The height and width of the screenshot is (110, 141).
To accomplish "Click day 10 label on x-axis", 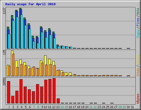I will click(45, 107).
